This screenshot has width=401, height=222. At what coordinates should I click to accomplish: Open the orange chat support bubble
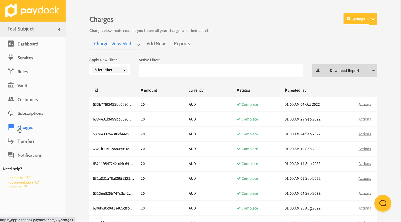[x=382, y=203]
